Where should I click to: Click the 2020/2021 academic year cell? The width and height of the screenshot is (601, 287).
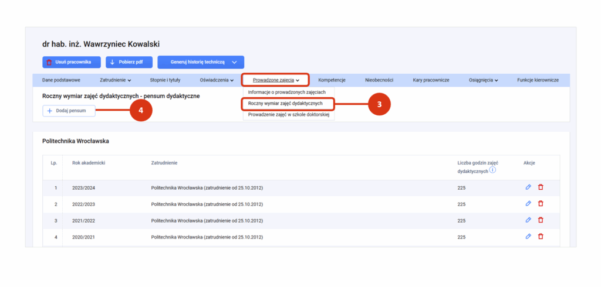click(83, 237)
